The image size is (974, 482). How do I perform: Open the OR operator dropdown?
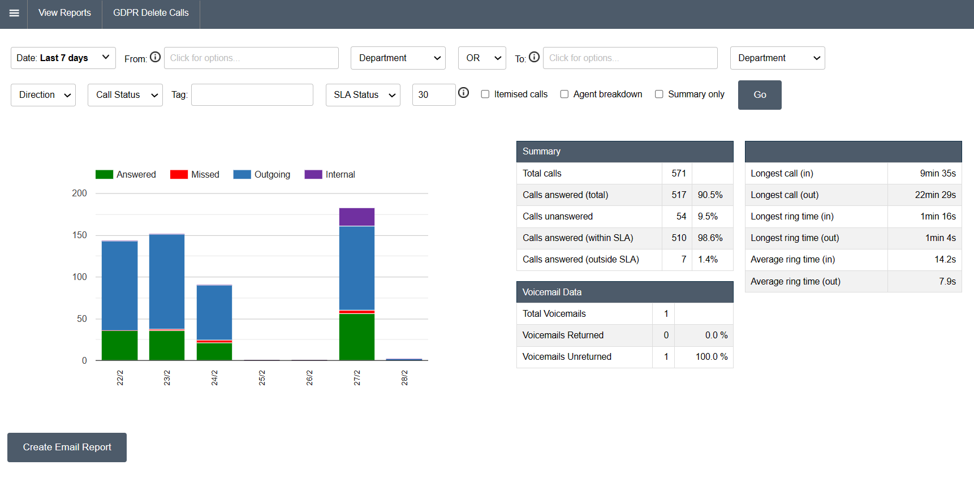coord(482,58)
